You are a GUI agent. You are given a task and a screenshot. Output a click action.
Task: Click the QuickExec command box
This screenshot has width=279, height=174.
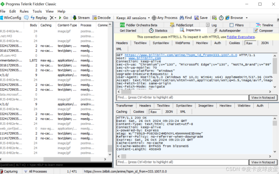pos(56,165)
